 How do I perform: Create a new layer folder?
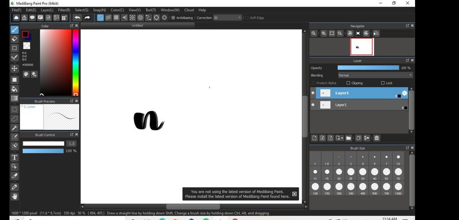coord(348,138)
